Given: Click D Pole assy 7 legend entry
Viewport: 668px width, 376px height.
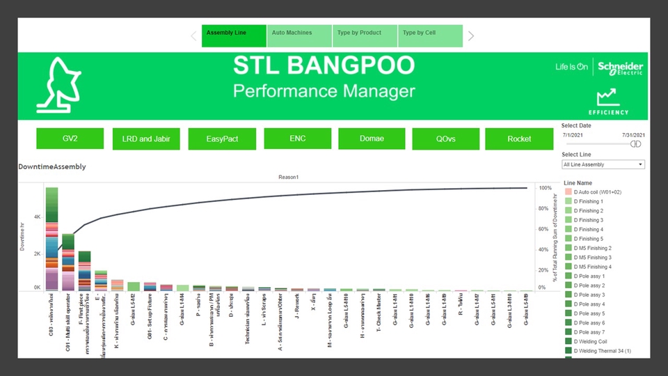Looking at the screenshot, I should [x=585, y=332].
